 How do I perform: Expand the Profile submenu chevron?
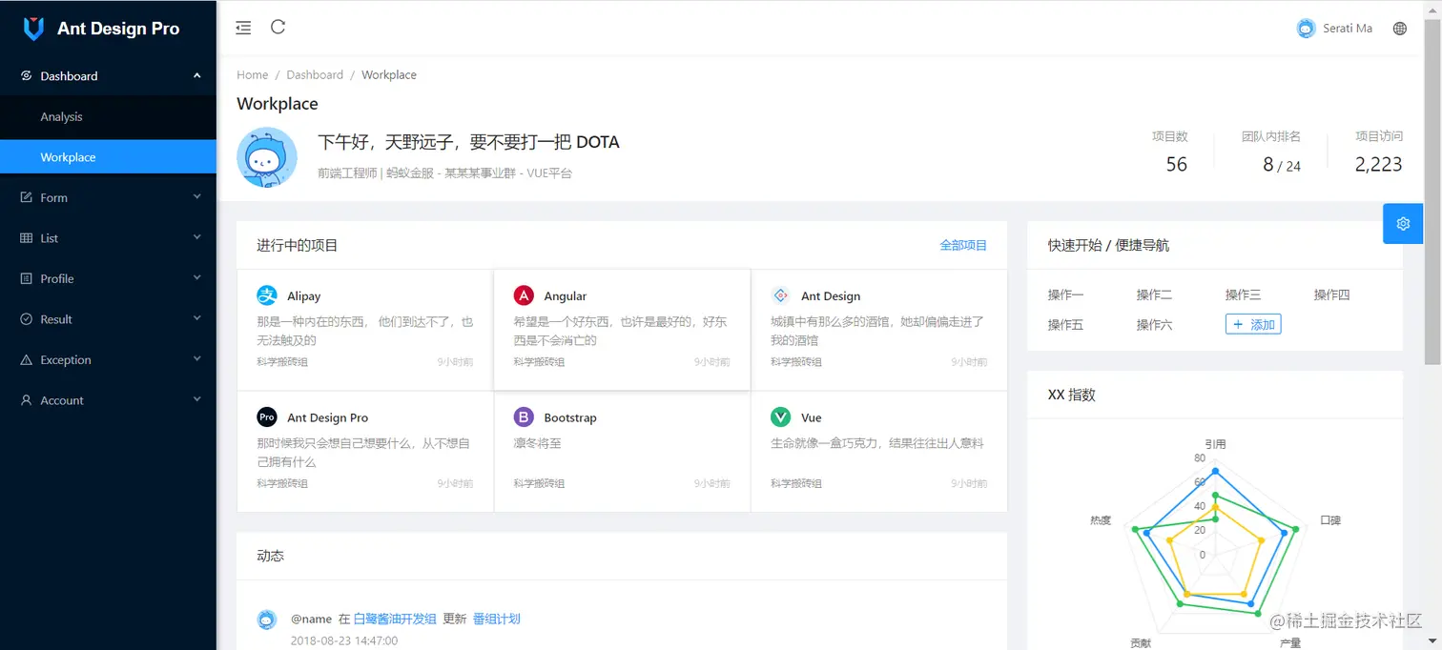coord(197,278)
